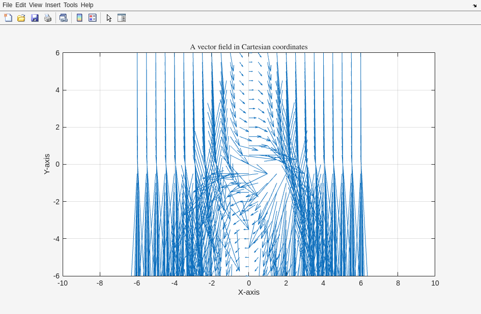Select the plot title text
The width and height of the screenshot is (481, 314).
(x=249, y=47)
